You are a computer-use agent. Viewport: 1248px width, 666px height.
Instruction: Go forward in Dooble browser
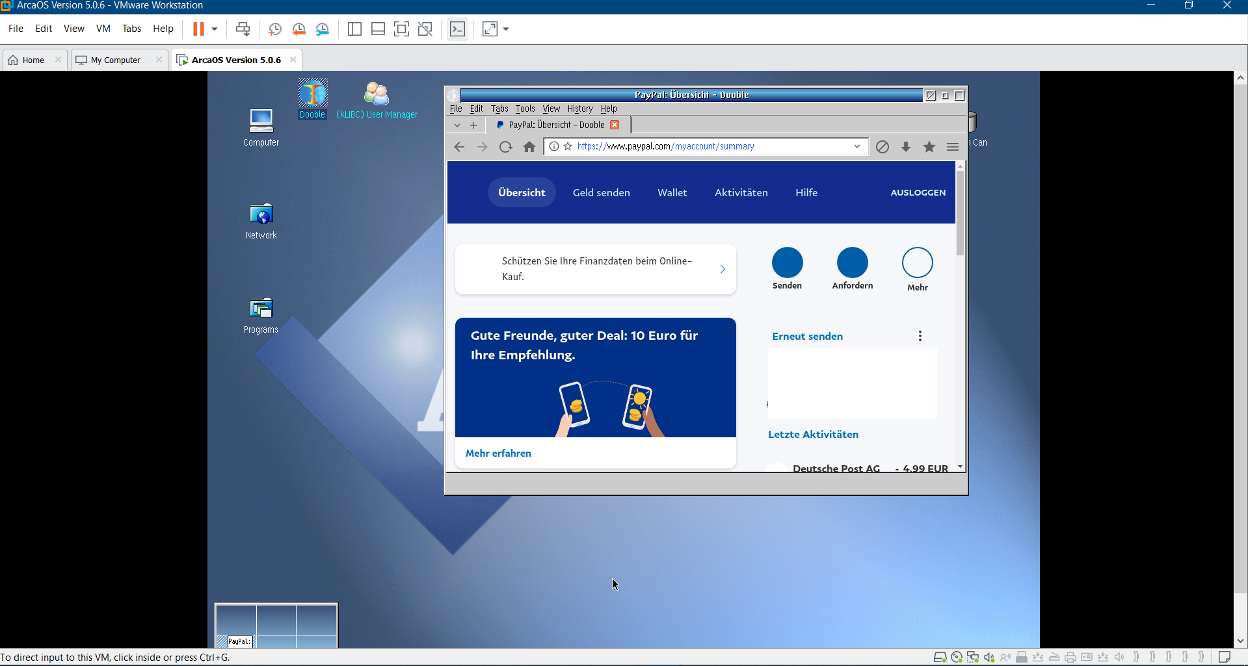click(482, 147)
